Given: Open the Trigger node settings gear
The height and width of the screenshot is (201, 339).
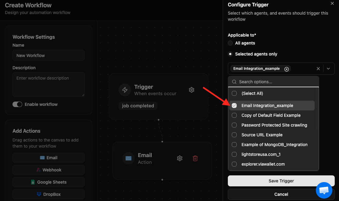Looking at the screenshot, I should pos(192,90).
